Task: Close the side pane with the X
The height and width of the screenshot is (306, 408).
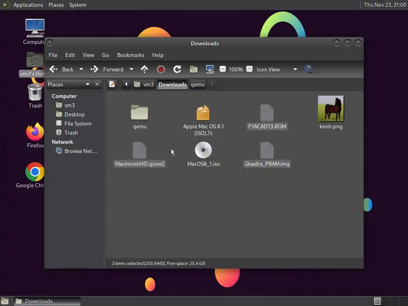Action: (97, 84)
